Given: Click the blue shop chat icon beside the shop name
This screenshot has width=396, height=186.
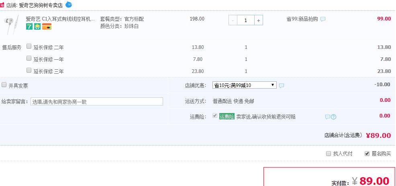Looking at the screenshot, I should [x=69, y=4].
